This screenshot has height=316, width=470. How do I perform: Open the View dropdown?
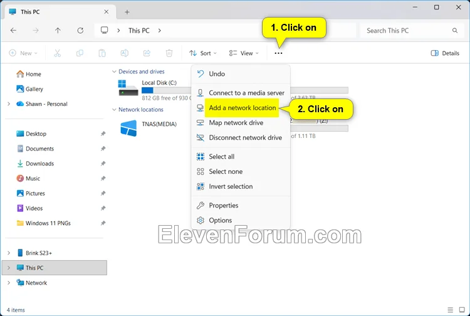coord(244,53)
